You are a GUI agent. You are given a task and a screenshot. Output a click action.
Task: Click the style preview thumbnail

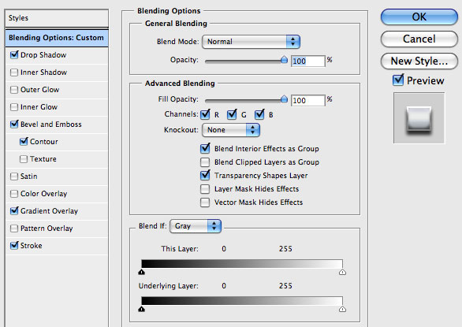[419, 118]
